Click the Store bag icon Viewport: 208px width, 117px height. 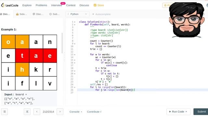(95, 5)
